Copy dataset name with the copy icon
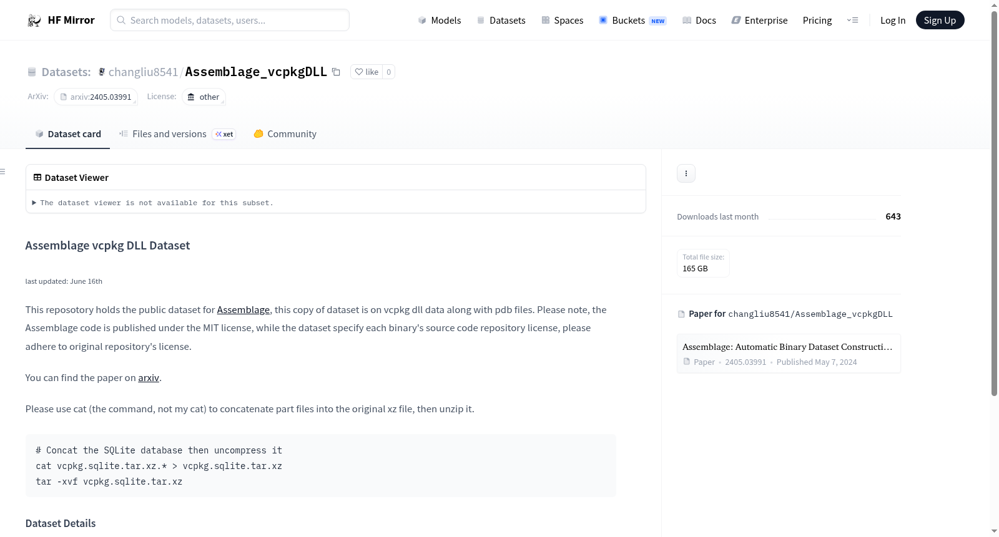 pyautogui.click(x=336, y=72)
